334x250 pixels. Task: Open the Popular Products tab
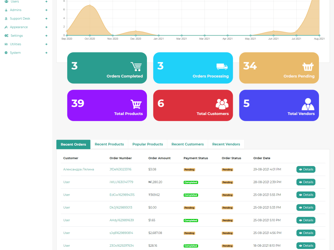pos(147,144)
